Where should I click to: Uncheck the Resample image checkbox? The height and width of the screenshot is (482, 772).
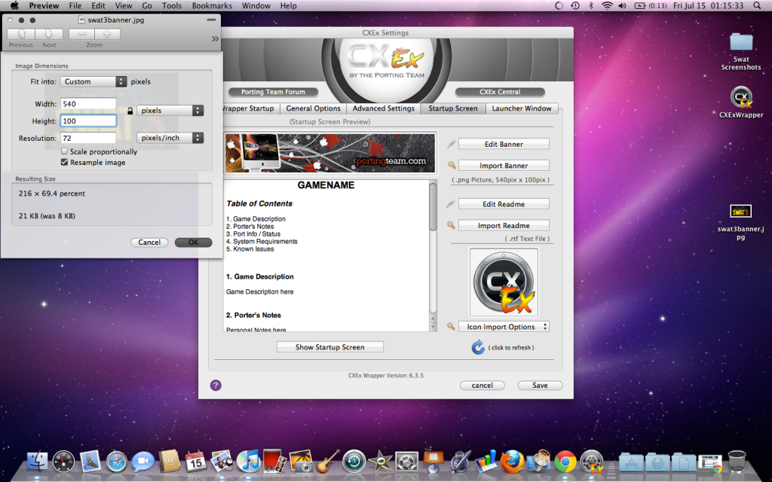point(65,163)
